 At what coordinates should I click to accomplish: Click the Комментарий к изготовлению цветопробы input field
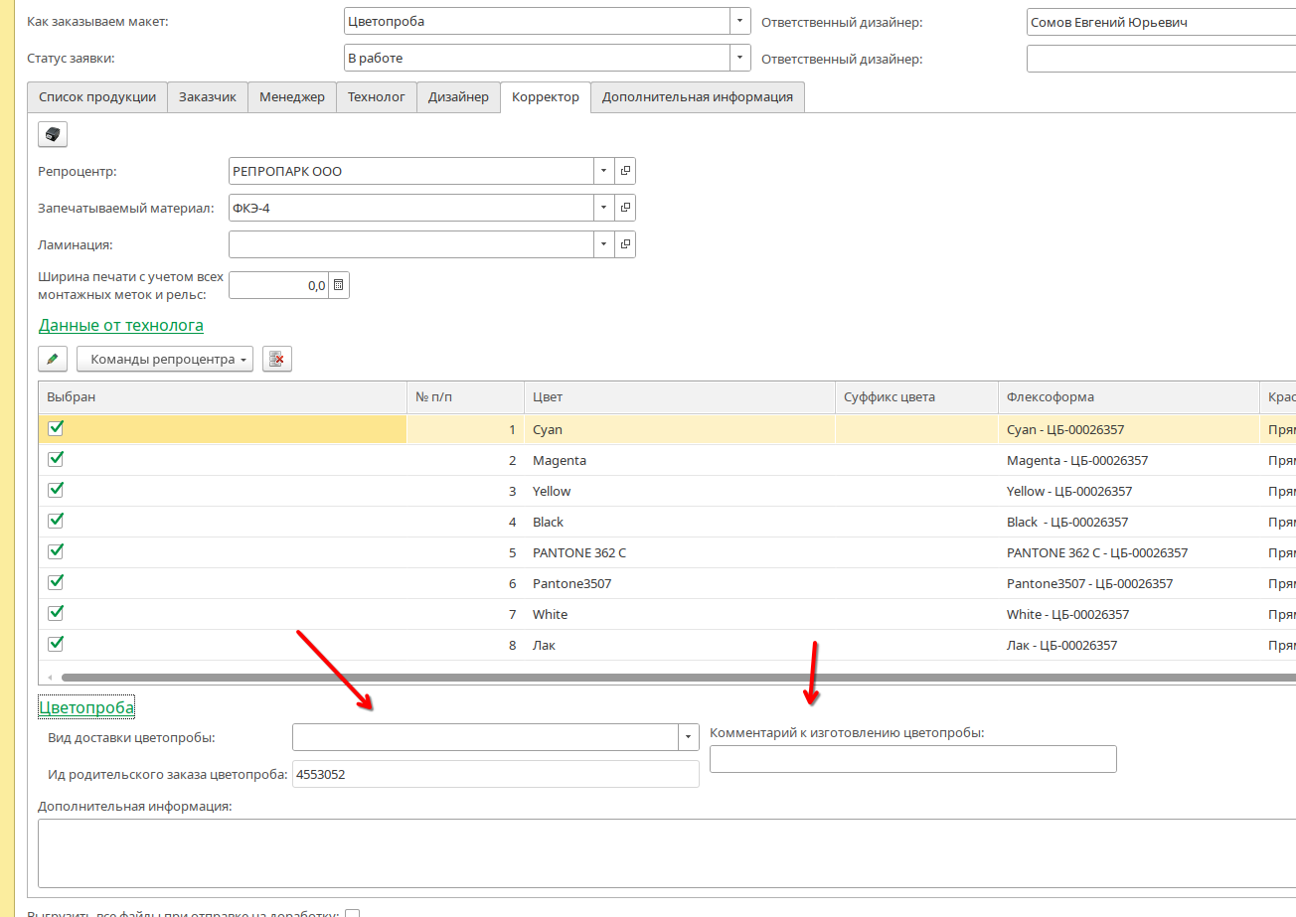[x=912, y=759]
